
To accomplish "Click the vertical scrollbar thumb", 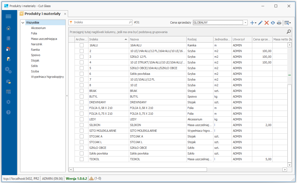I will (x=289, y=123).
